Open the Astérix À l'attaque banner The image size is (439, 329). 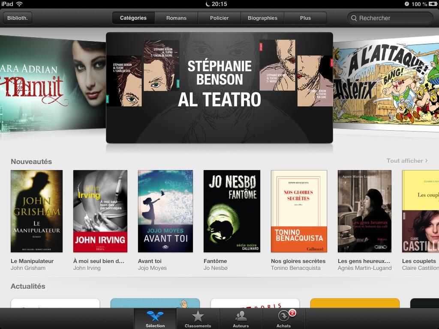(386, 84)
